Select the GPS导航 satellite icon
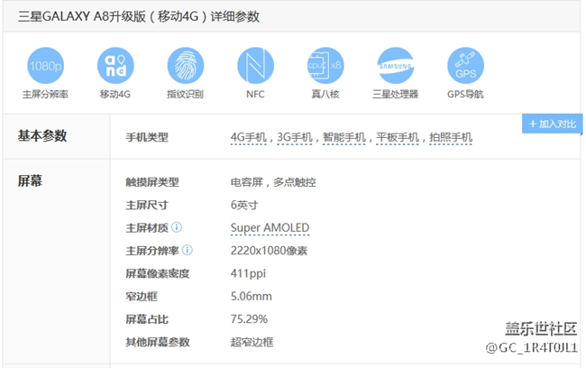586x368 pixels. (465, 66)
